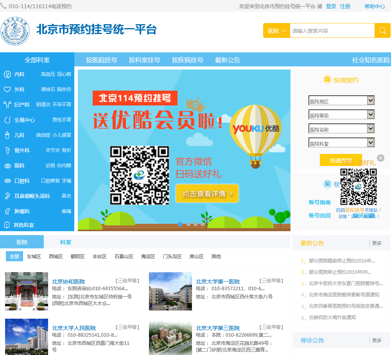Open the 按科室挂号 nav item
This screenshot has width=391, height=355.
point(144,60)
